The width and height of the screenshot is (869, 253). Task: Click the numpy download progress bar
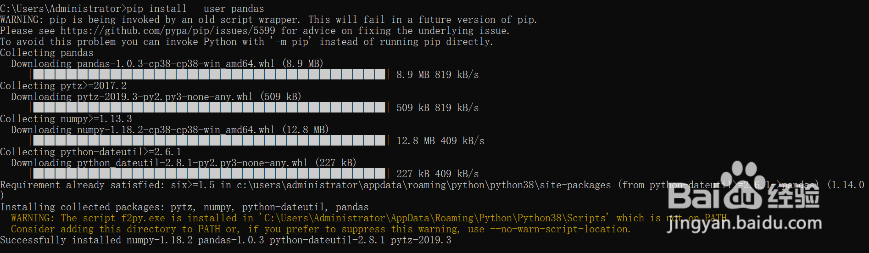209,141
